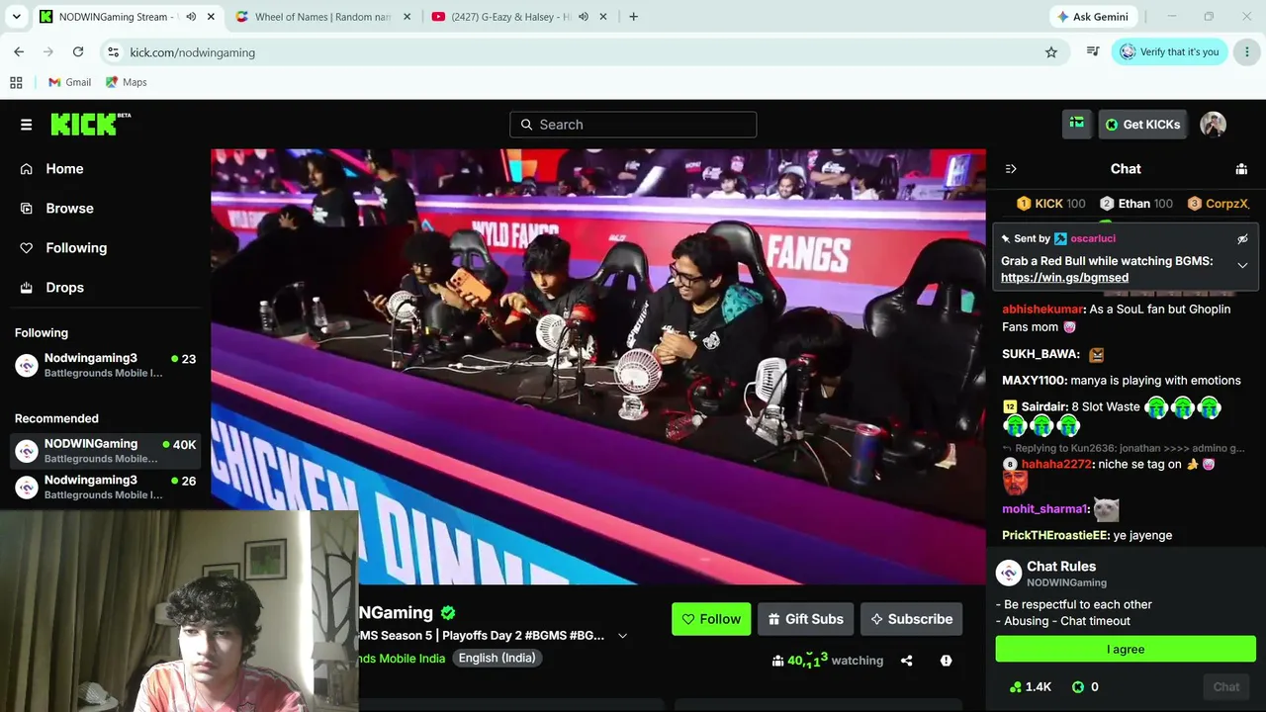Open the Kick sidebar hamburger menu

click(x=26, y=125)
